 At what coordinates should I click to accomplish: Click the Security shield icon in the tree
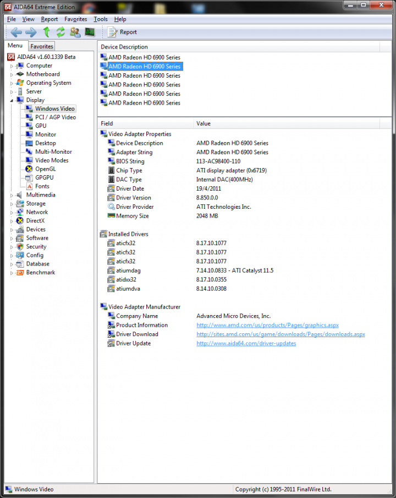pyautogui.click(x=20, y=246)
